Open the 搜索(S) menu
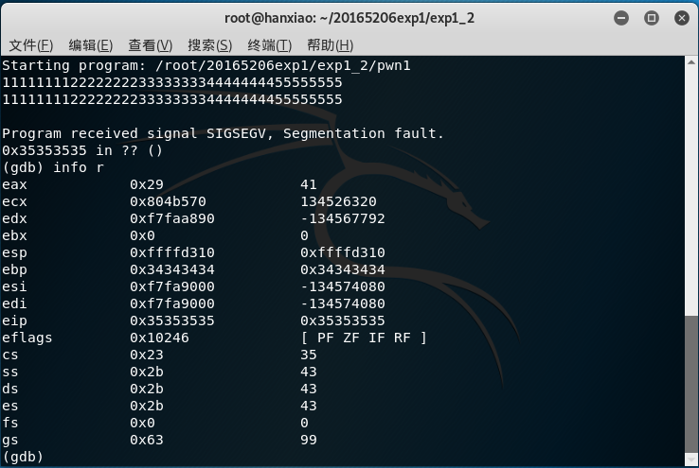Viewport: 699px width, 468px height. pos(210,45)
